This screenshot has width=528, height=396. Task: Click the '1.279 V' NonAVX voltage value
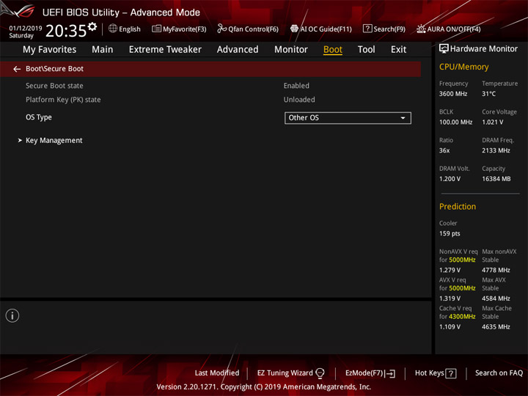[450, 270]
